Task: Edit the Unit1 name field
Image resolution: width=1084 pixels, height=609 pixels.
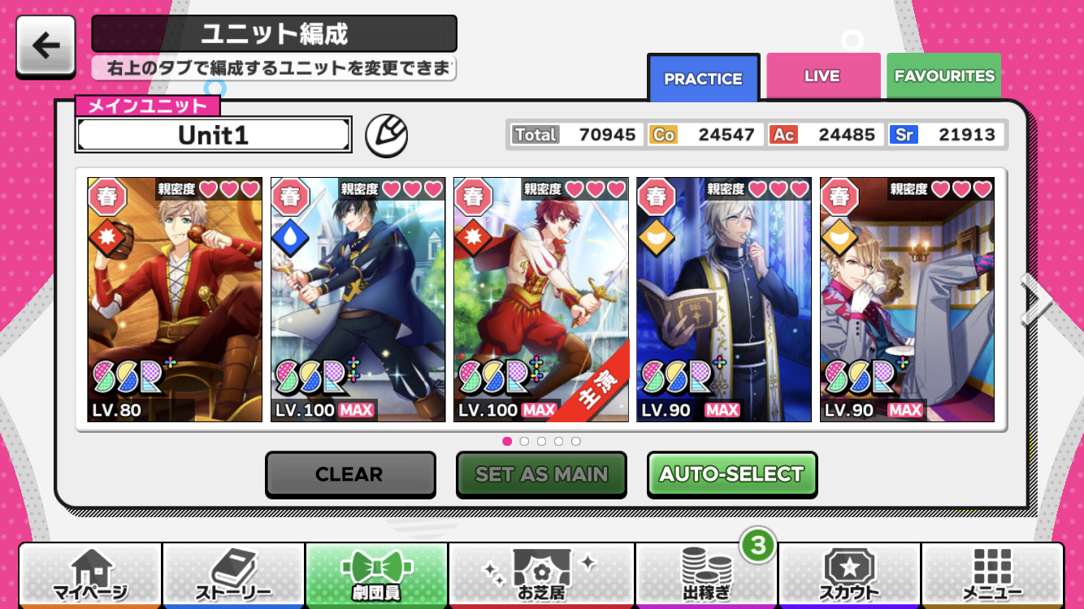Action: [213, 135]
